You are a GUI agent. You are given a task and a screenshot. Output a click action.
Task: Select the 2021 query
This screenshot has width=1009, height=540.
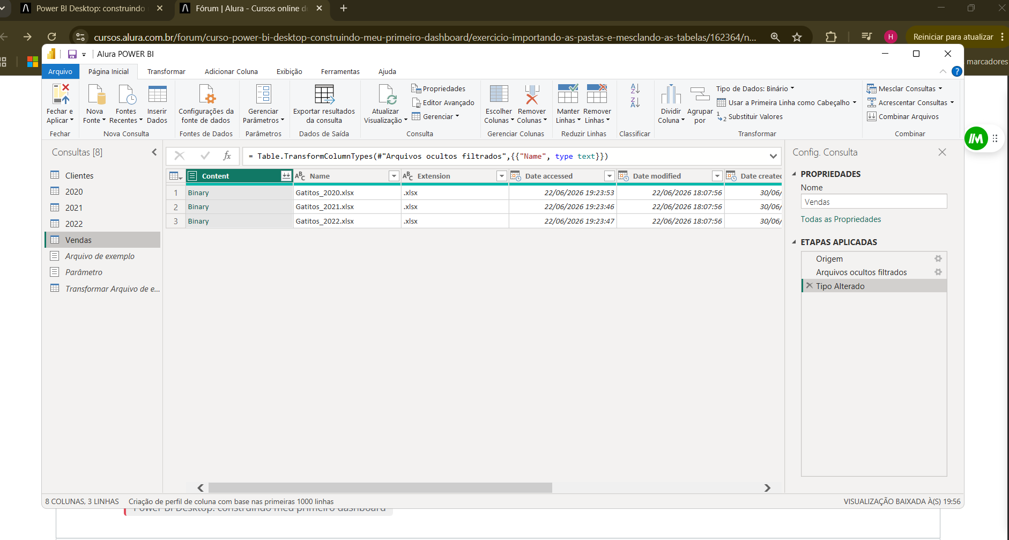click(103, 208)
